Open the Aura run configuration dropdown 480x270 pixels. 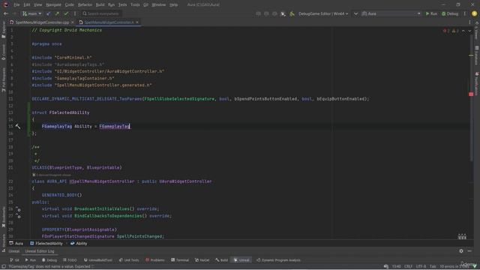(x=391, y=13)
